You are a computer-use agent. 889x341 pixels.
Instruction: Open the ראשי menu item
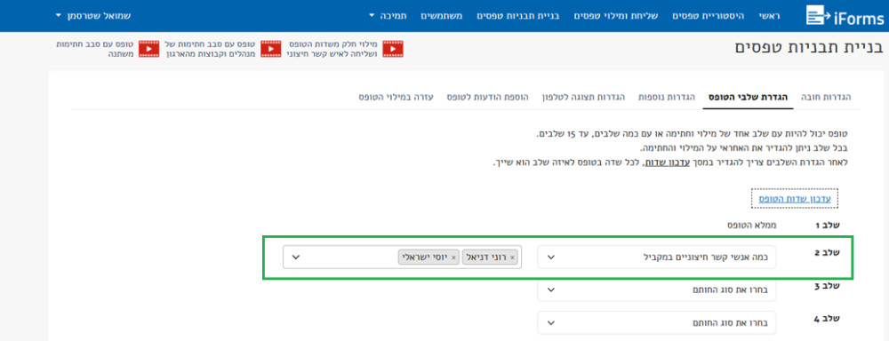pyautogui.click(x=769, y=16)
